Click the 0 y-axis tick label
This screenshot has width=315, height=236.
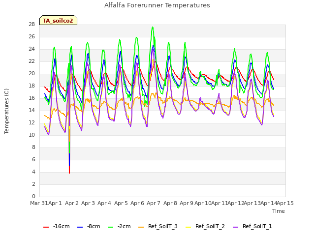(x=33, y=197)
